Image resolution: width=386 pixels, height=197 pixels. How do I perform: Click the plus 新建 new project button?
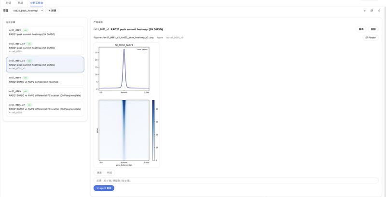click(52, 11)
